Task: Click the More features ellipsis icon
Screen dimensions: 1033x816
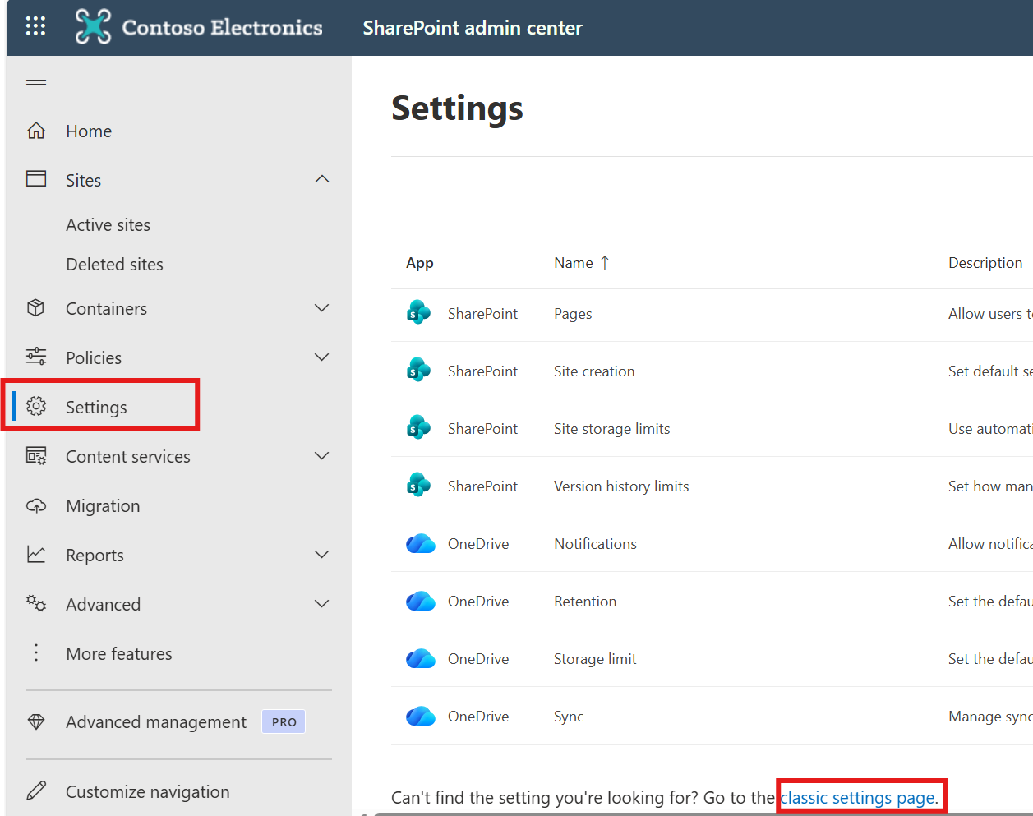Action: click(x=36, y=652)
